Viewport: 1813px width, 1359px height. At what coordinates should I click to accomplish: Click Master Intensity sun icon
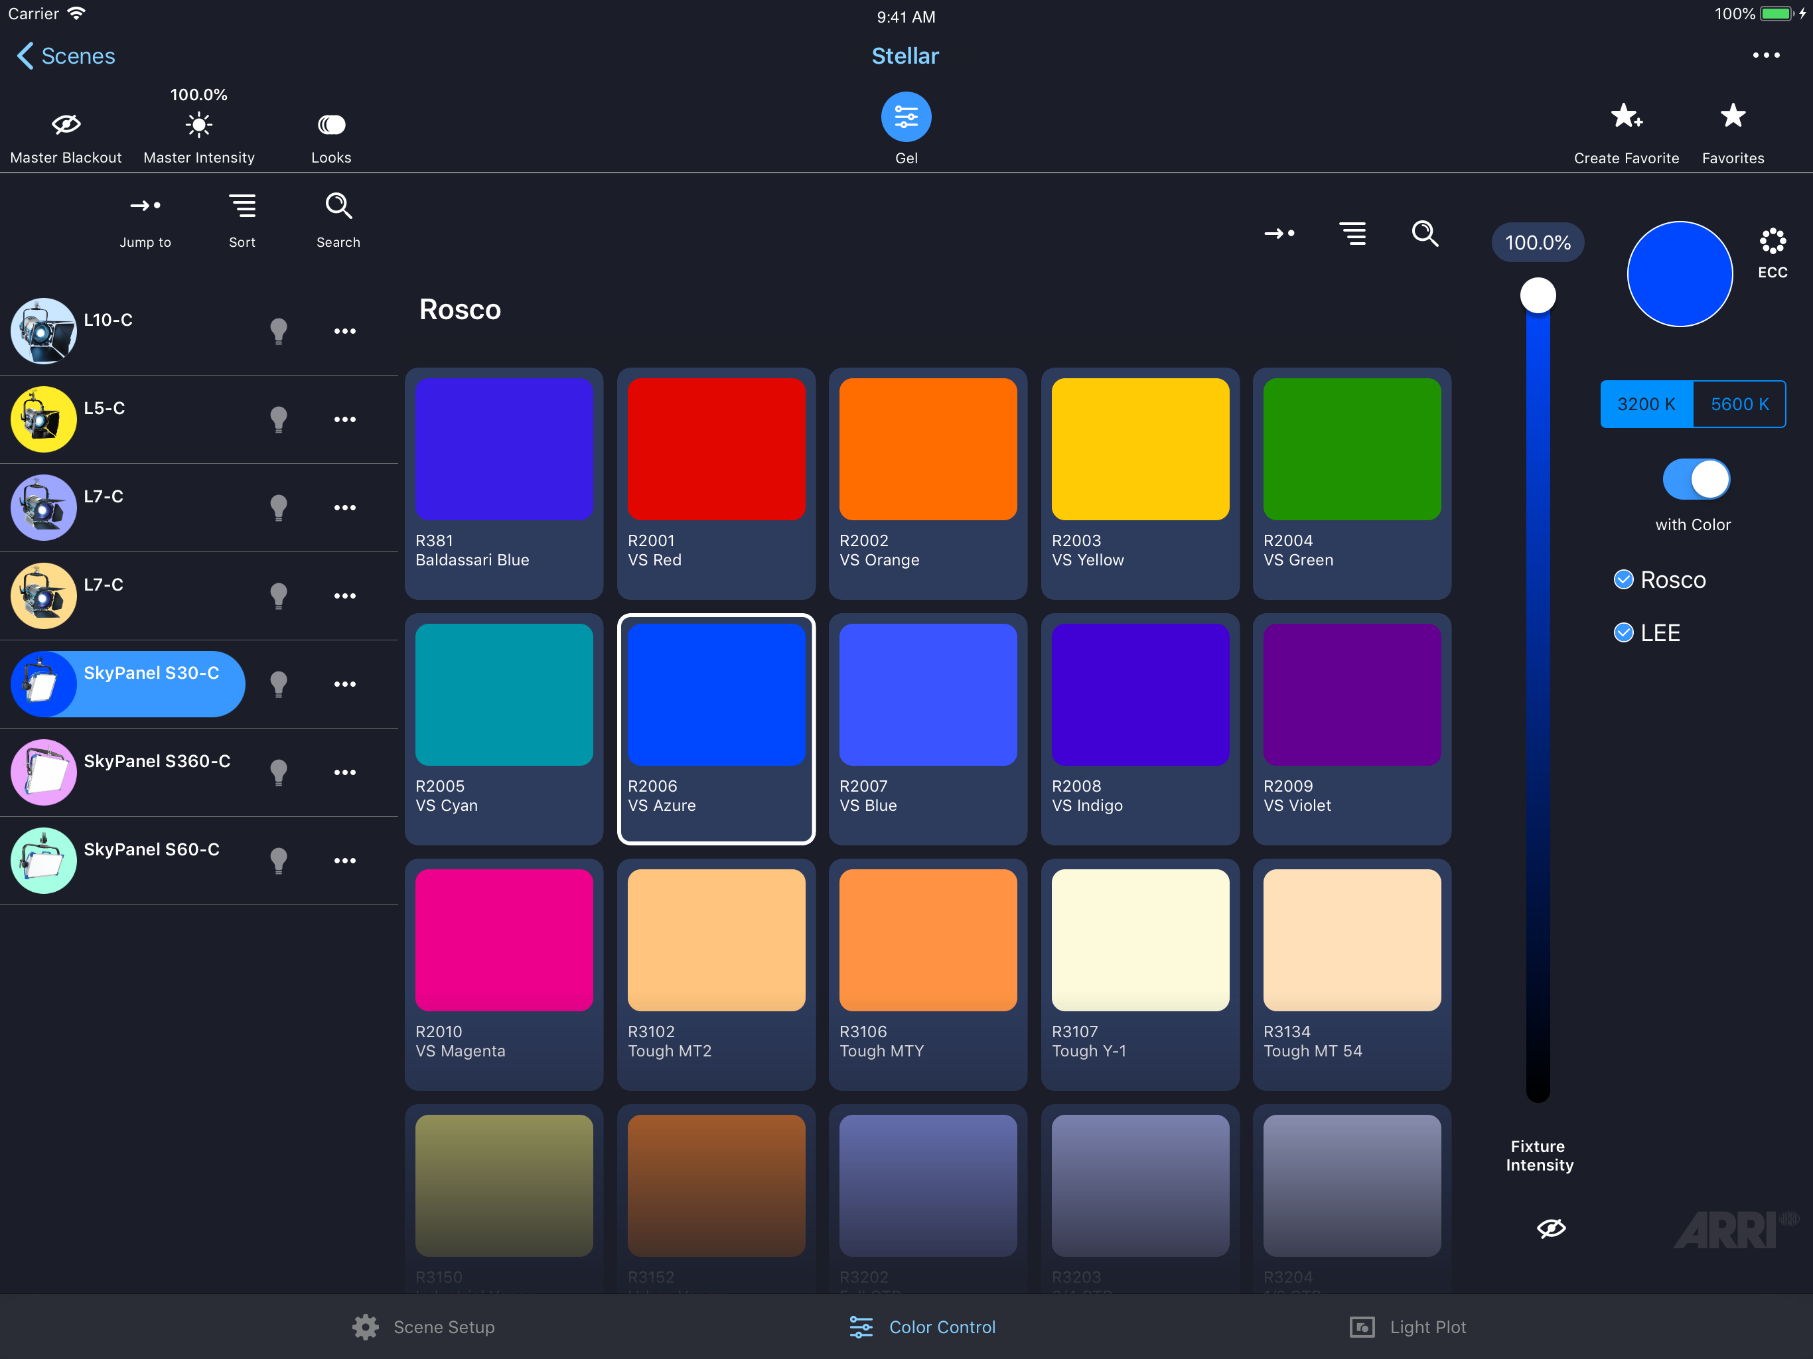tap(198, 125)
